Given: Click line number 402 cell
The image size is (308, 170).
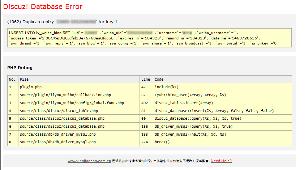Looking at the screenshot, I should click(x=146, y=103).
